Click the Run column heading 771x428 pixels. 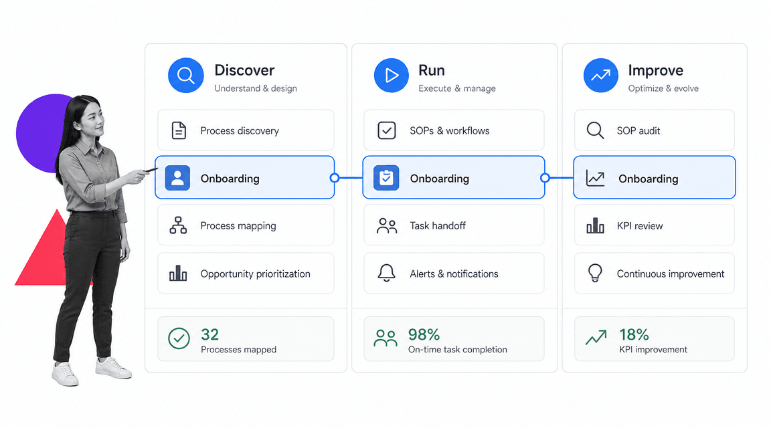click(432, 70)
